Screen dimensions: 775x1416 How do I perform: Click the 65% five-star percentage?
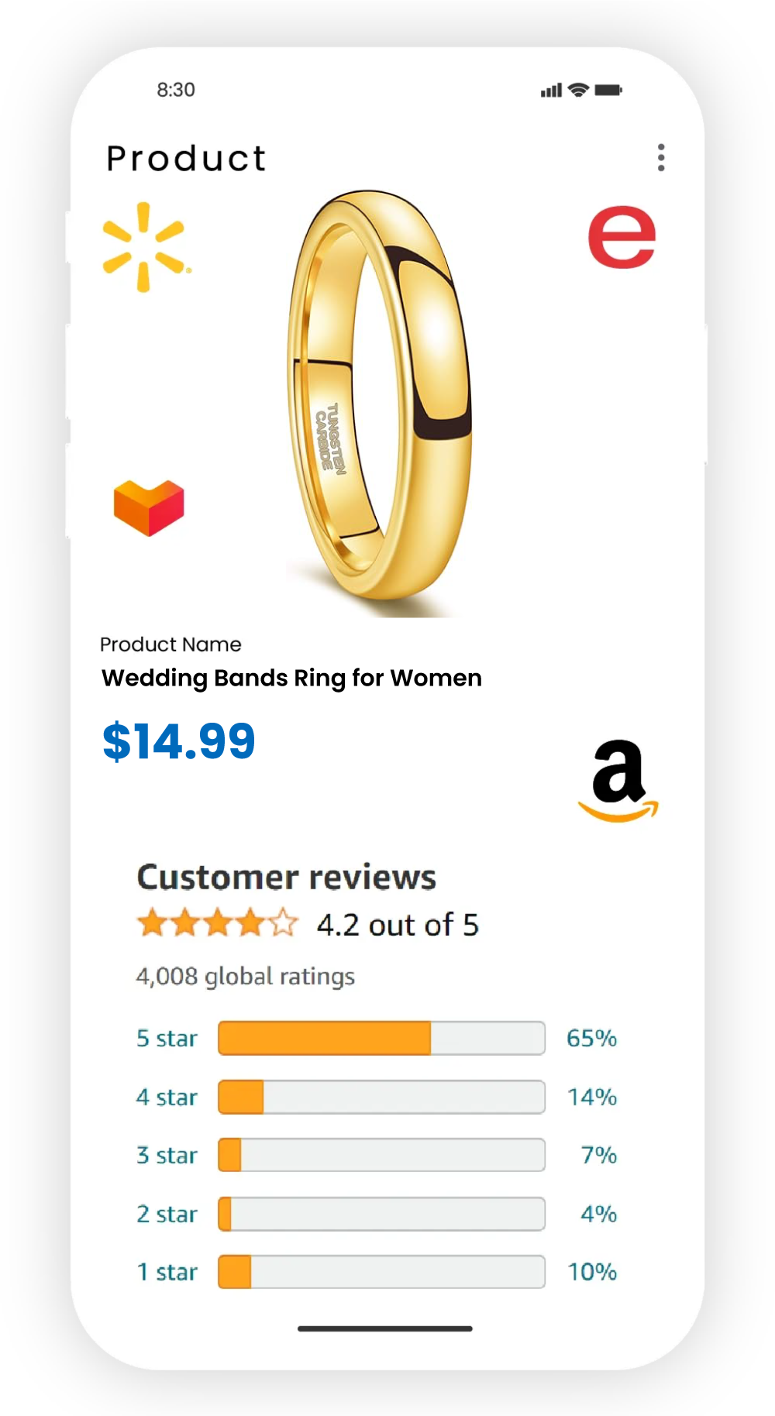pyautogui.click(x=591, y=1038)
